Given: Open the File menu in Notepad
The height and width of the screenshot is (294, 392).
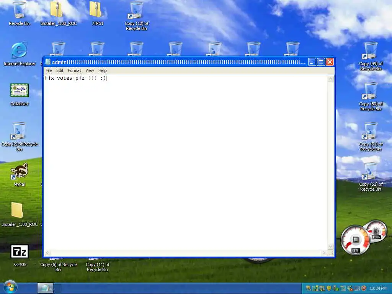Looking at the screenshot, I should [49, 70].
